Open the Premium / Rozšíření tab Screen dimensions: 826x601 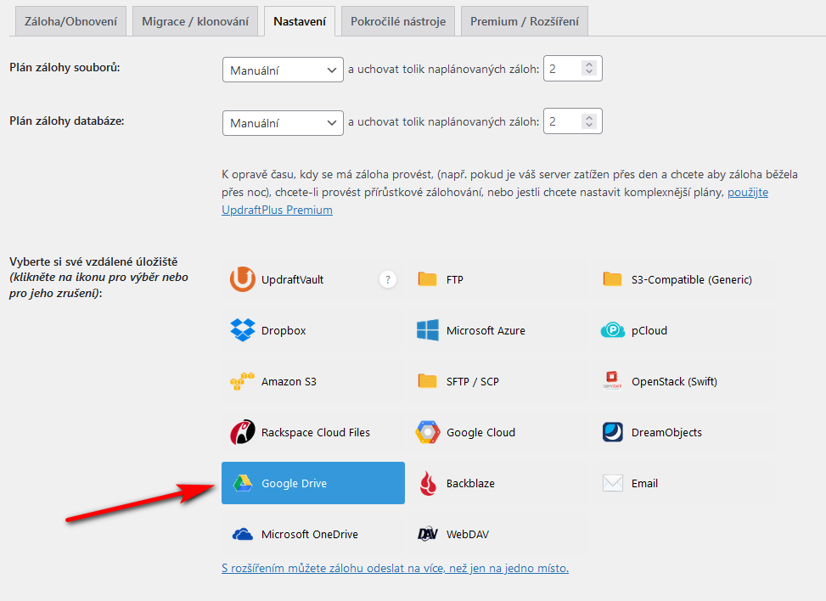tap(524, 21)
